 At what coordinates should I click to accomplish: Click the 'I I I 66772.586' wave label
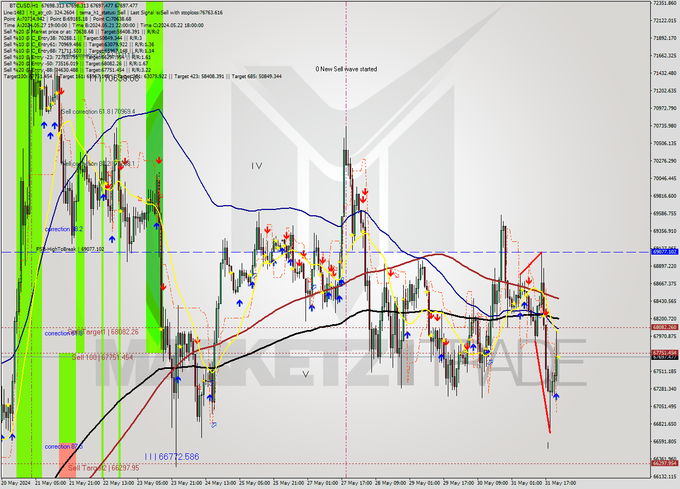172,457
